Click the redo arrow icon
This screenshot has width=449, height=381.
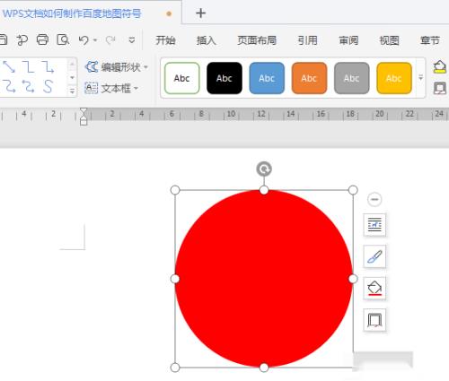110,40
